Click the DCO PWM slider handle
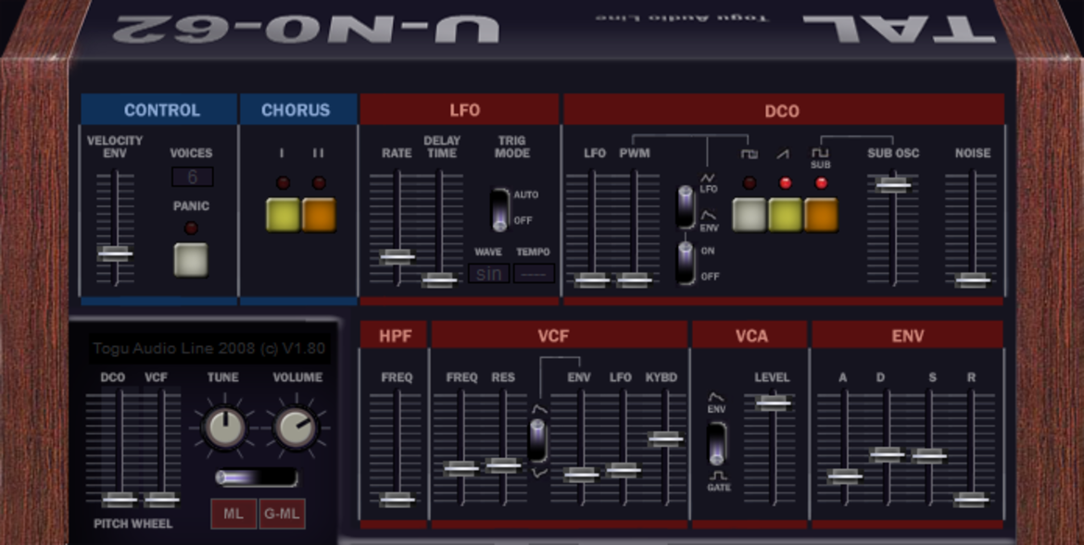This screenshot has height=545, width=1084. (634, 279)
